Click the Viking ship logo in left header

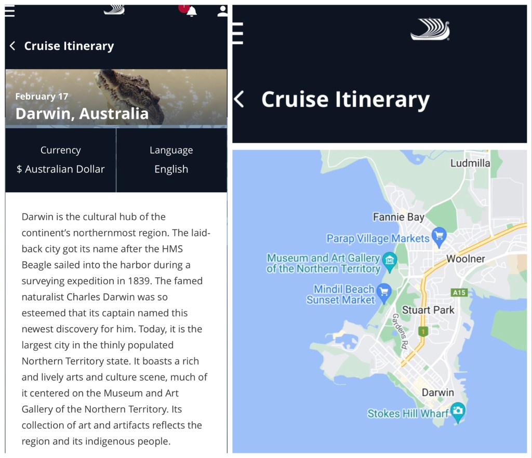(114, 9)
